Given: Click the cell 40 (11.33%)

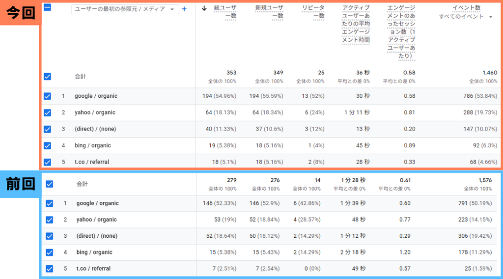Looking at the screenshot, I should point(221,129).
